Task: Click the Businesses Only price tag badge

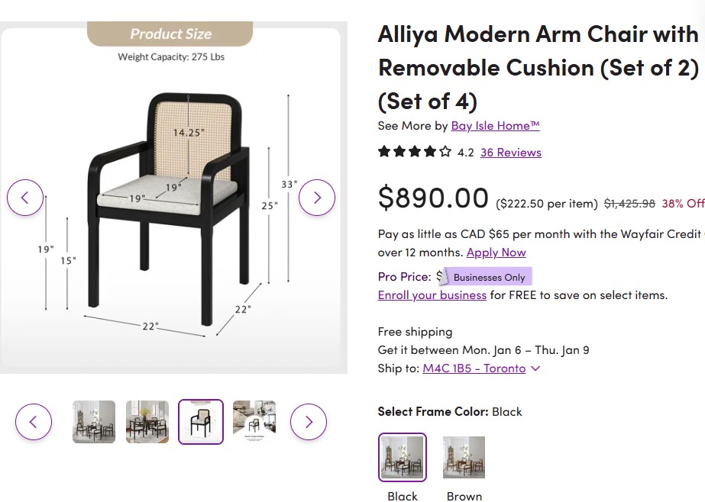Action: (487, 277)
